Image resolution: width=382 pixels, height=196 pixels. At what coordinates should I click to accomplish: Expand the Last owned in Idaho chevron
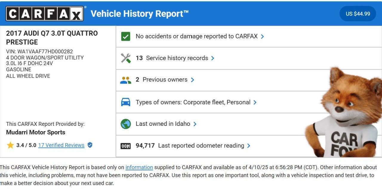[x=195, y=124]
